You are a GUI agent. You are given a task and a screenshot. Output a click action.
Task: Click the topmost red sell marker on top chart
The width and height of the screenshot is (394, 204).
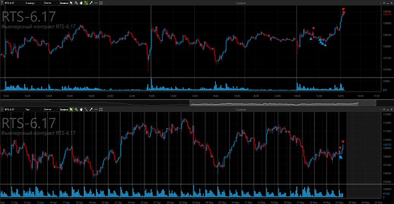[x=343, y=9]
